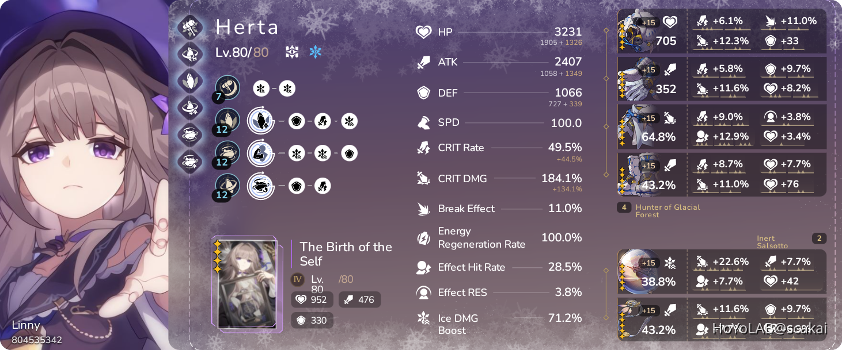Switch to the character trace panel via sidebar

click(190, 26)
